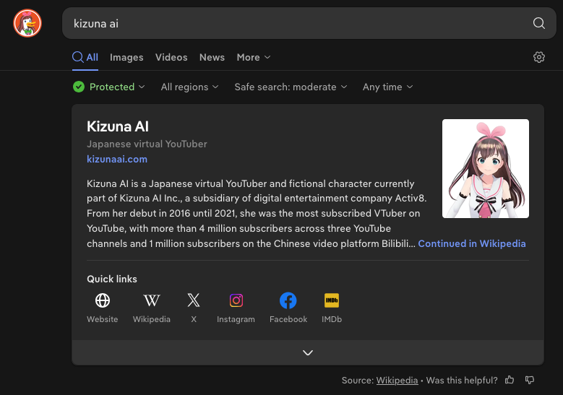
Task: Open the More tab dropdown
Action: point(254,57)
